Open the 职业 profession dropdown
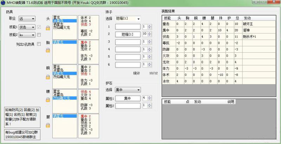This screenshot has height=144, width=281. coord(27,19)
